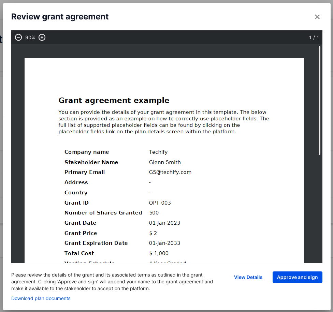Image resolution: width=333 pixels, height=312 pixels.
Task: Open View Details for the grant
Action: (x=248, y=277)
